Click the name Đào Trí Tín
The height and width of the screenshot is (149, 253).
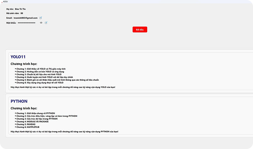point(20,9)
